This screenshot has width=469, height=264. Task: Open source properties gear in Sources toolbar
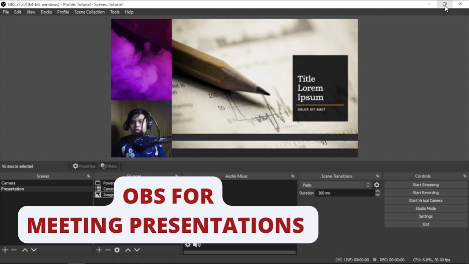(x=117, y=250)
